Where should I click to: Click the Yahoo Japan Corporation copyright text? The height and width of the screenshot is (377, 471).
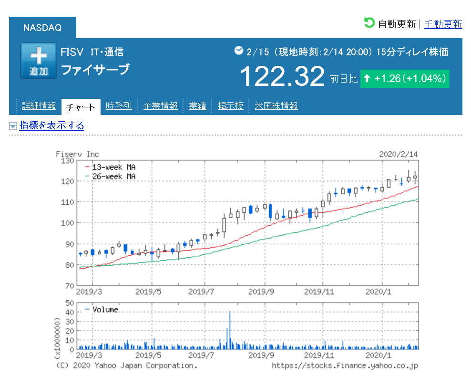tap(127, 366)
